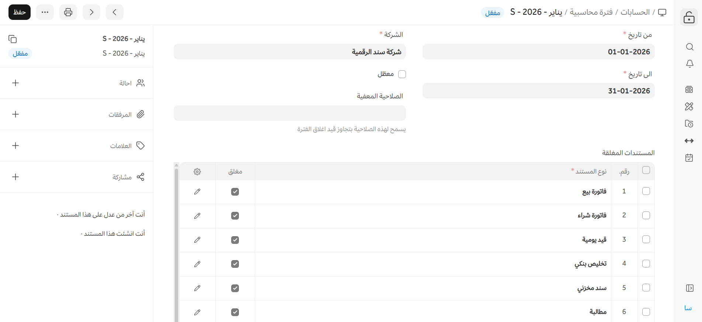Go to الحسابات in the breadcrumb
Screen dimensions: 702x322
coord(635,12)
